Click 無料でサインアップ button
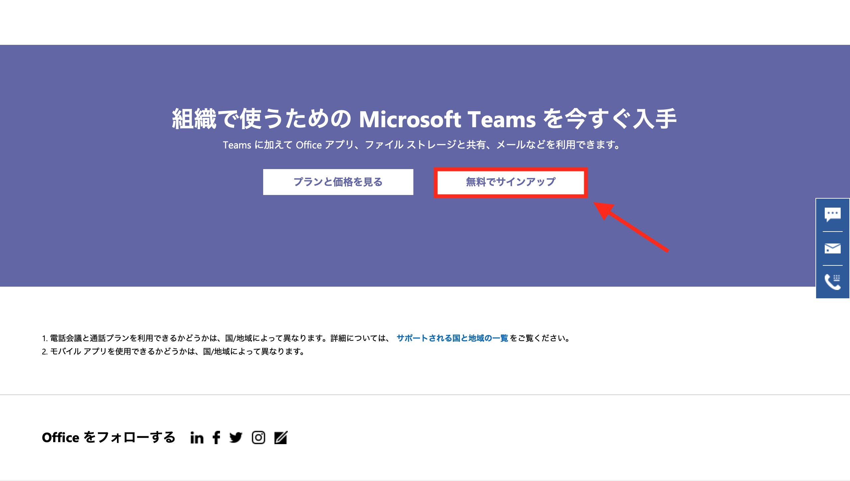Viewport: 850px width, 481px height. click(511, 182)
